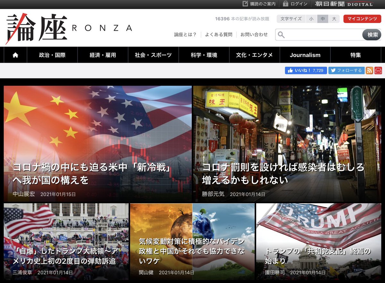Click the 16396 本の記事が読み放題 text
This screenshot has height=283, width=385.
(x=242, y=19)
